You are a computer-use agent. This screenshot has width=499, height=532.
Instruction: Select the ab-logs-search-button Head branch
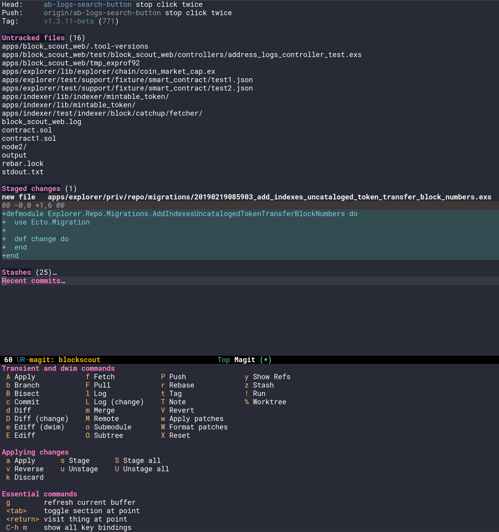[87, 4]
